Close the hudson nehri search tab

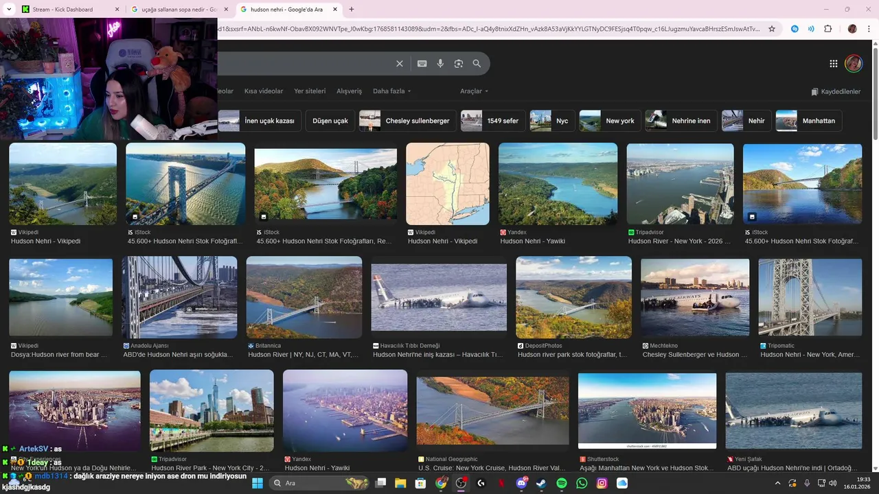334,10
